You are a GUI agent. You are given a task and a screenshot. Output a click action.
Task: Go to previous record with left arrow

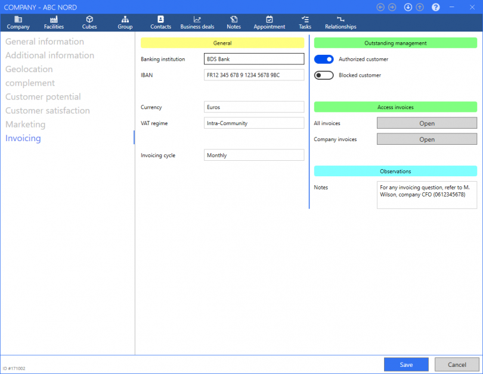[380, 7]
